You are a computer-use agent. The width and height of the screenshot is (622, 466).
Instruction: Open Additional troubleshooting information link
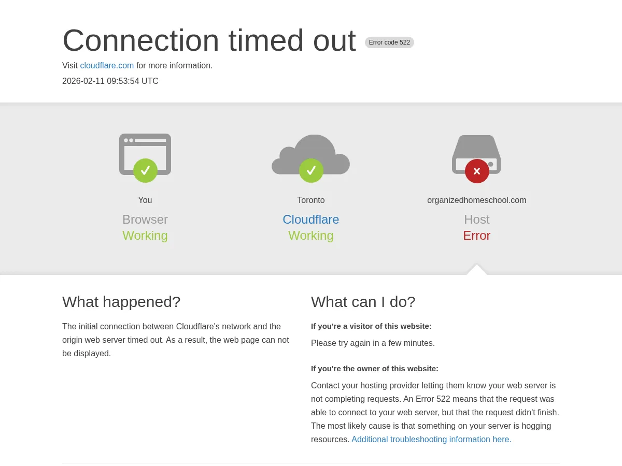pyautogui.click(x=431, y=440)
